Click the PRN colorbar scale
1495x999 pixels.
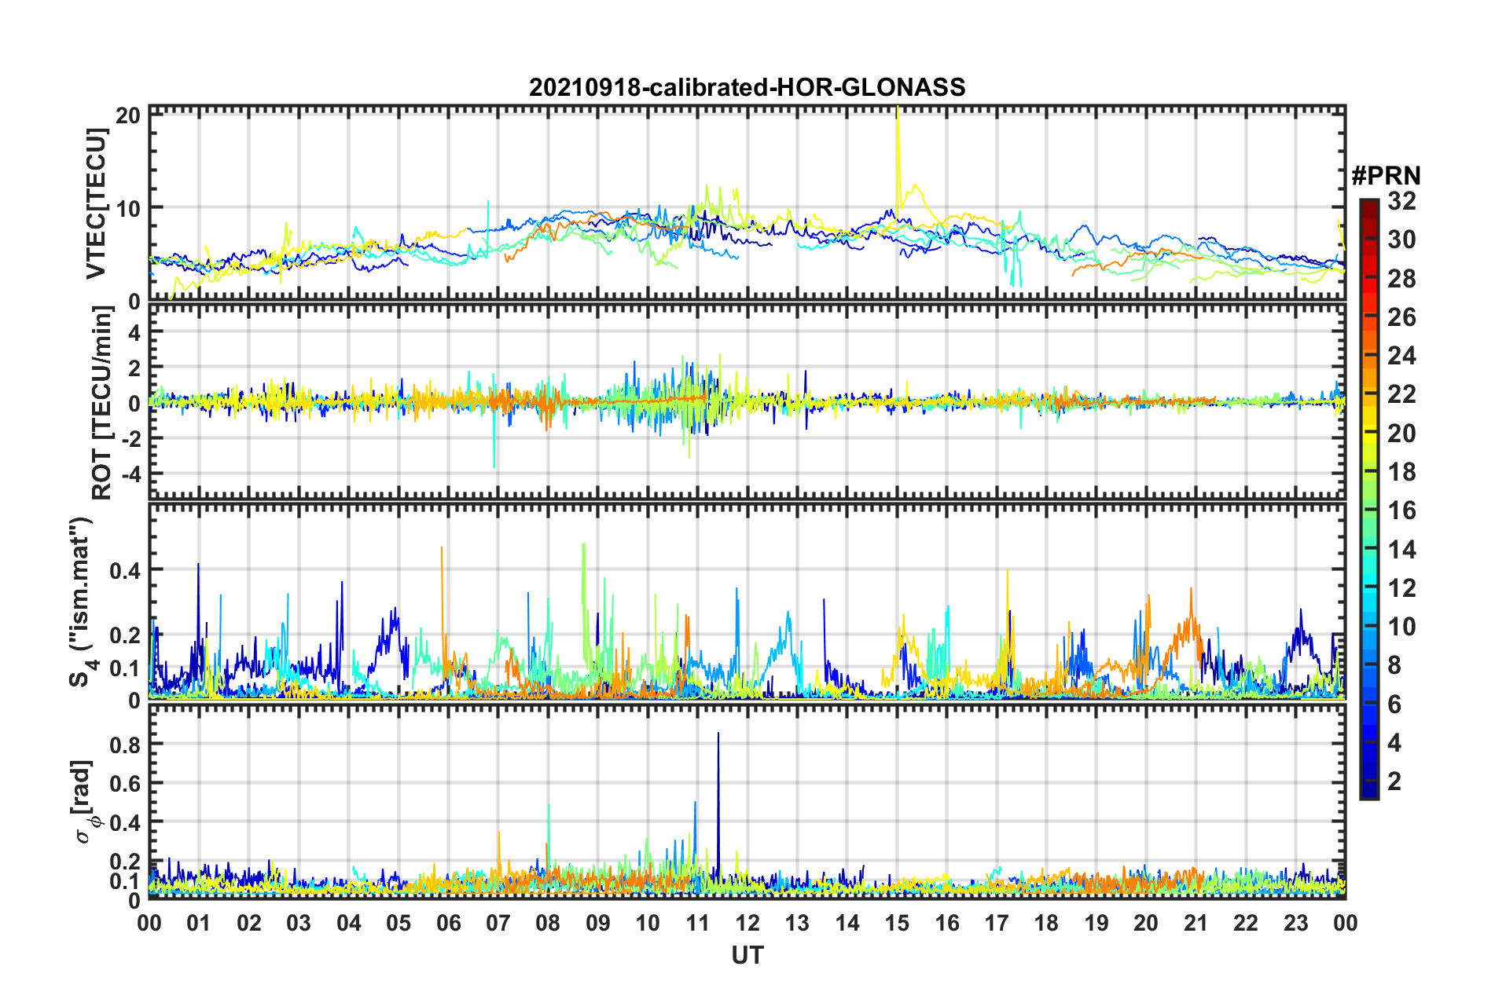pos(1368,499)
